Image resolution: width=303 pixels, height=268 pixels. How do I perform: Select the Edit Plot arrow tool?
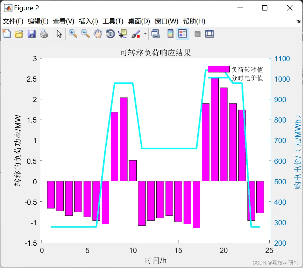click(x=59, y=34)
